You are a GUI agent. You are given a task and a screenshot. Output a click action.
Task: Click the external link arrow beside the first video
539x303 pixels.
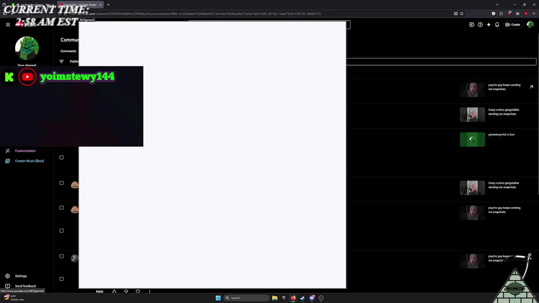point(531,87)
